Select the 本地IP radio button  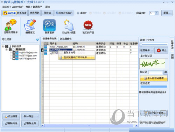78,13
